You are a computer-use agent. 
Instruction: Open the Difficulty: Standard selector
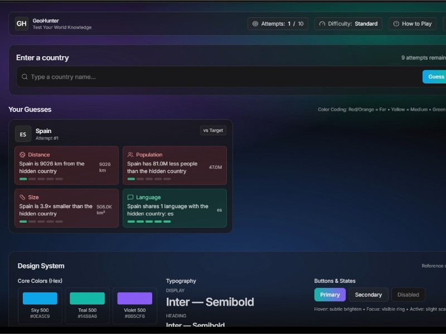[349, 24]
